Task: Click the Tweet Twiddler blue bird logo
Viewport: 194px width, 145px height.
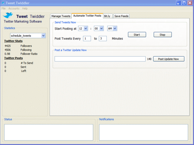Action: (x=8, y=15)
